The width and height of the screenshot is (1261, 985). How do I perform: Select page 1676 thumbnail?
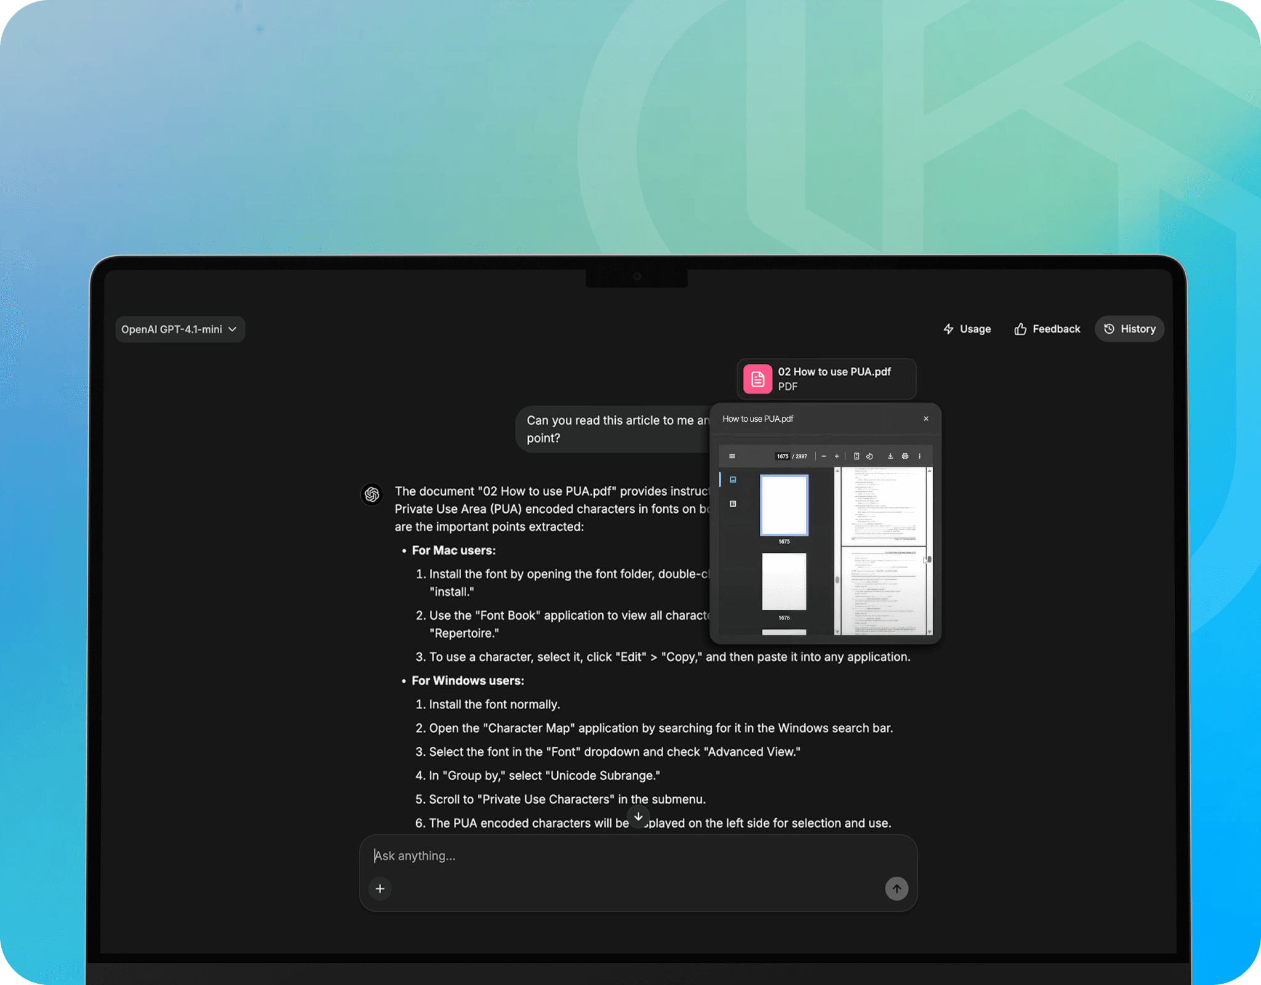click(784, 582)
